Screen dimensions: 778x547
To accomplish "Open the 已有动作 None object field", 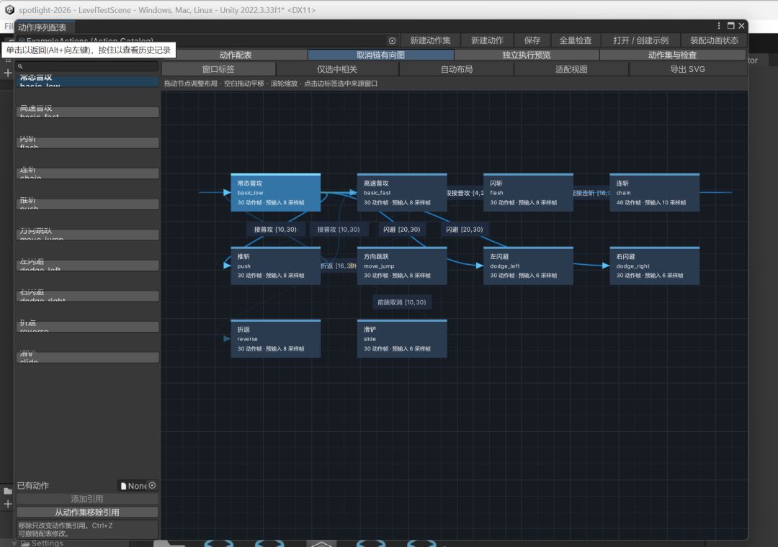I will pyautogui.click(x=138, y=486).
